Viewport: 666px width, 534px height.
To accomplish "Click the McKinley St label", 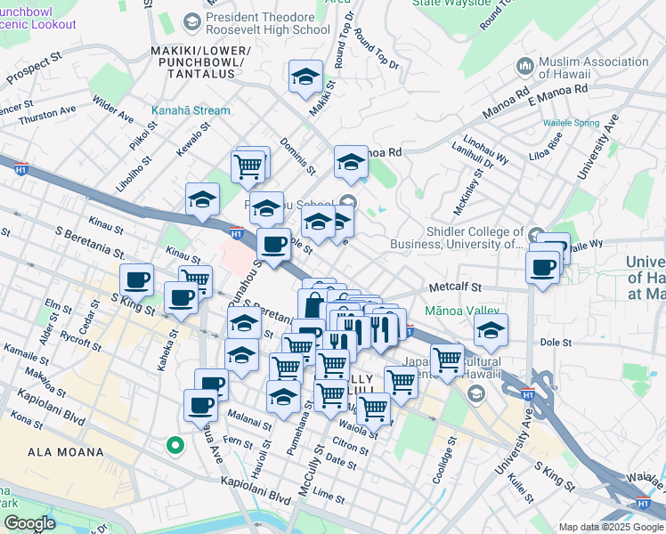I will tap(468, 192).
